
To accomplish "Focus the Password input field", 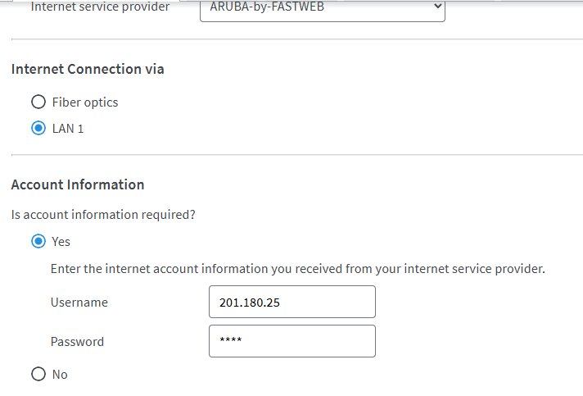I will click(292, 341).
